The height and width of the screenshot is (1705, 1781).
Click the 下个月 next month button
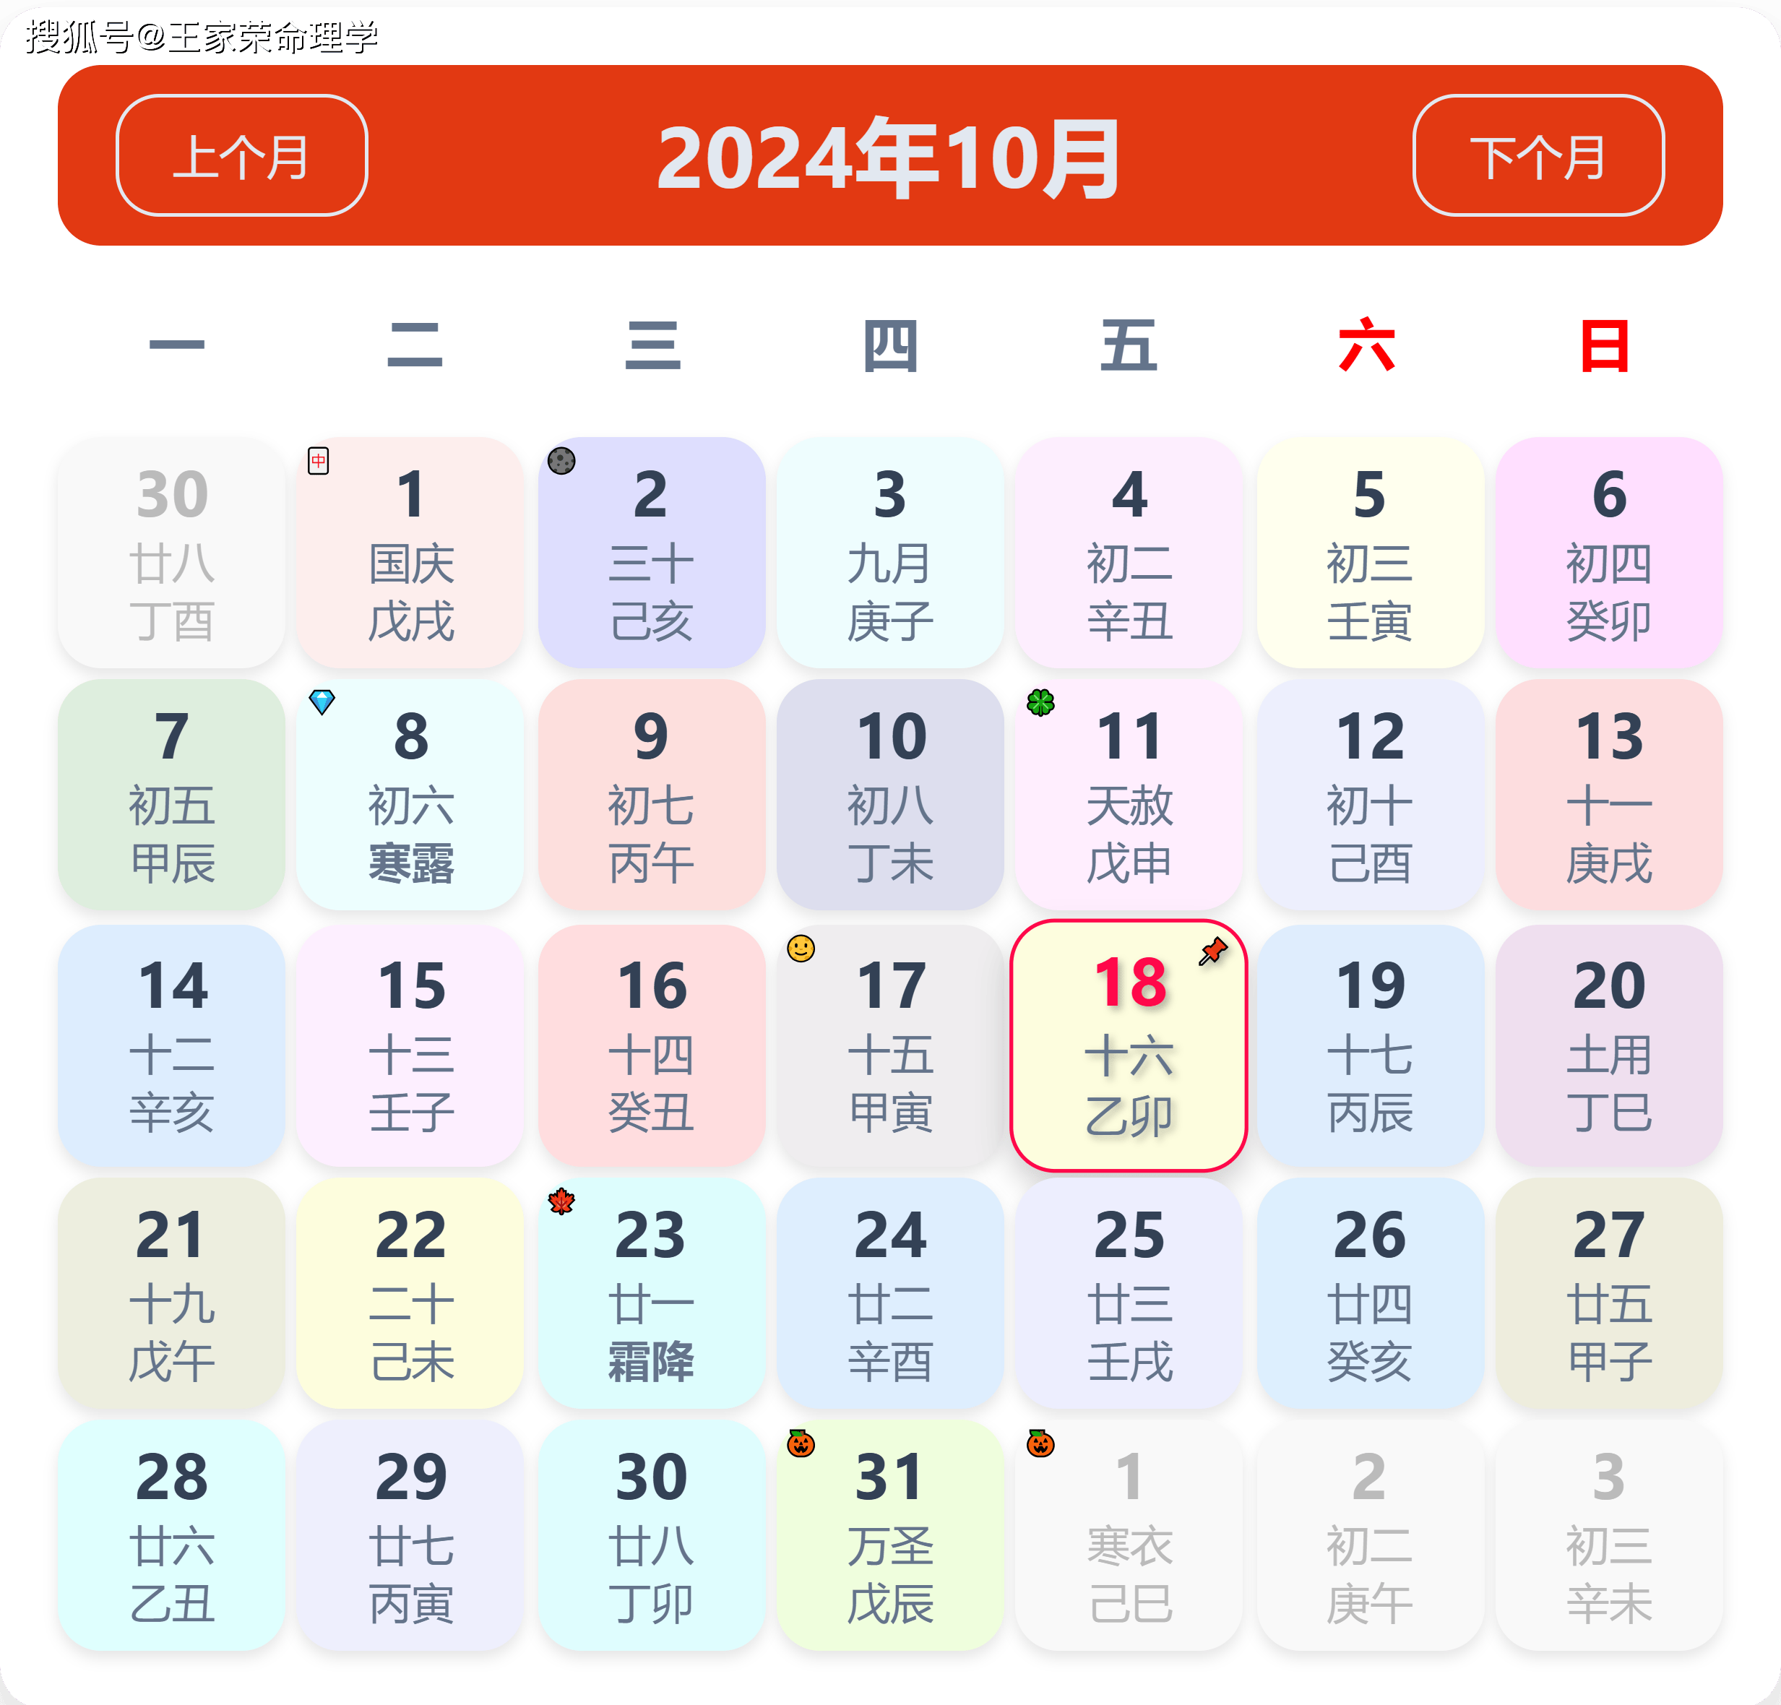(x=1538, y=155)
